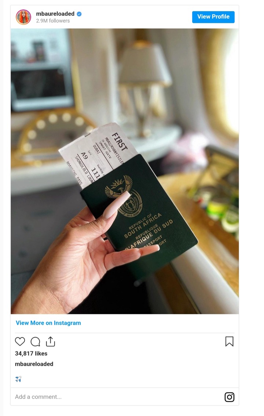
Task: Open the mbaureloaded profile avatar picture
Action: coord(23,17)
